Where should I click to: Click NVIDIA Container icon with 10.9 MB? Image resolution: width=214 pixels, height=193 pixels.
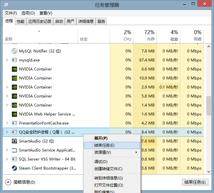click(x=14, y=78)
